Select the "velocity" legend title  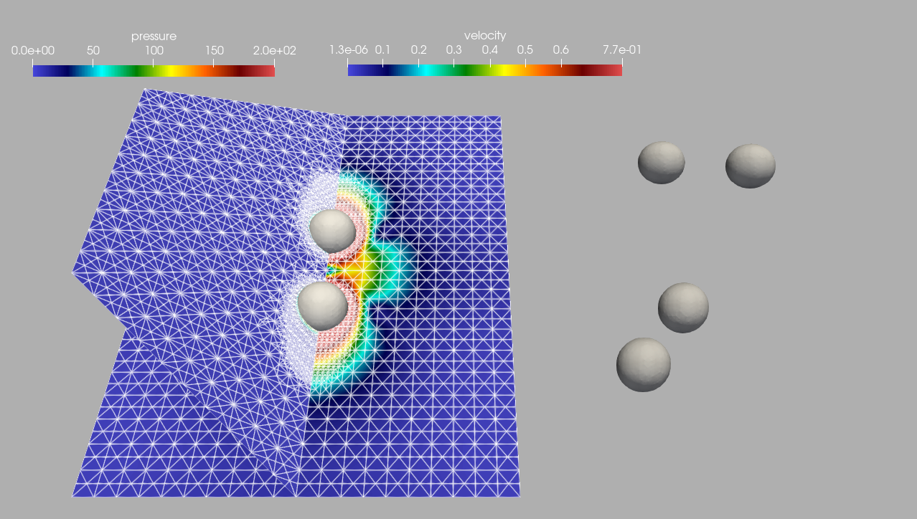click(x=485, y=35)
